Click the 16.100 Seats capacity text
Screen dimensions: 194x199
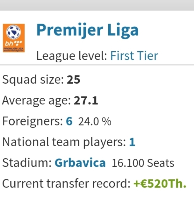[143, 163]
